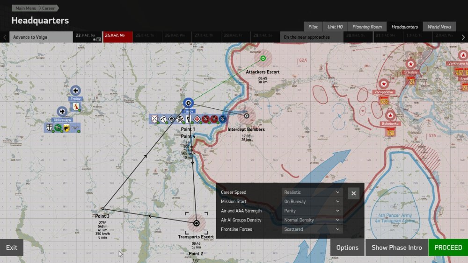The image size is (468, 263).
Task: Select the Tusov airfield marker
Action: (x=189, y=103)
